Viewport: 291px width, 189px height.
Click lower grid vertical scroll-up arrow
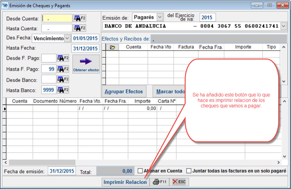[285, 101]
